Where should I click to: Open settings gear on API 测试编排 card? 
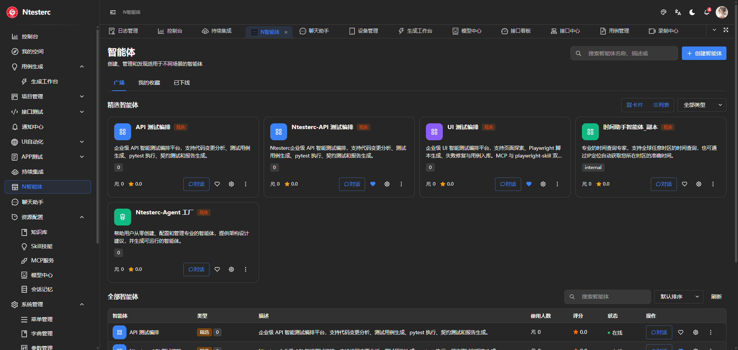coord(231,184)
